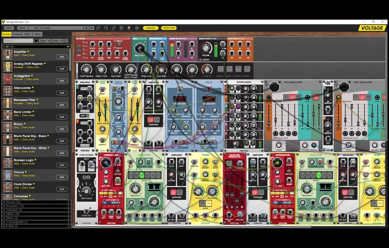Click the main outs VOLUME knob

click(206, 48)
